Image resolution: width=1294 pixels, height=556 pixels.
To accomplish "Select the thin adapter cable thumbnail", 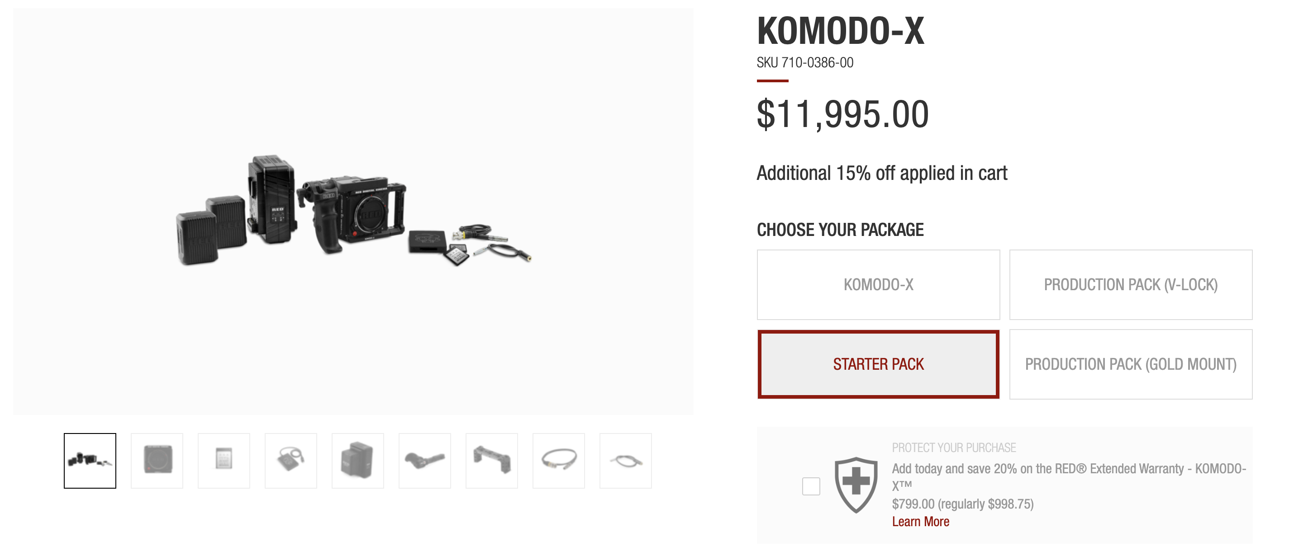I will (x=625, y=460).
